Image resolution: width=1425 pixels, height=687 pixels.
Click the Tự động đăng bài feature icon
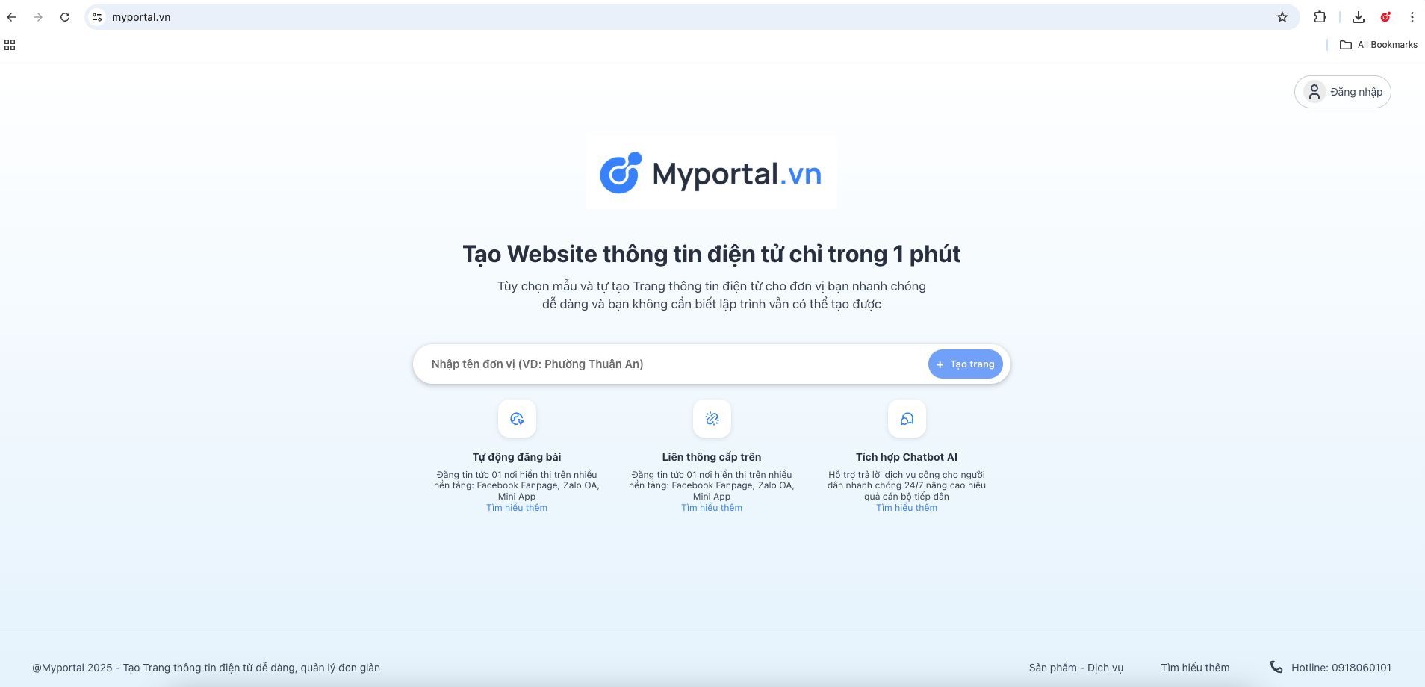517,419
